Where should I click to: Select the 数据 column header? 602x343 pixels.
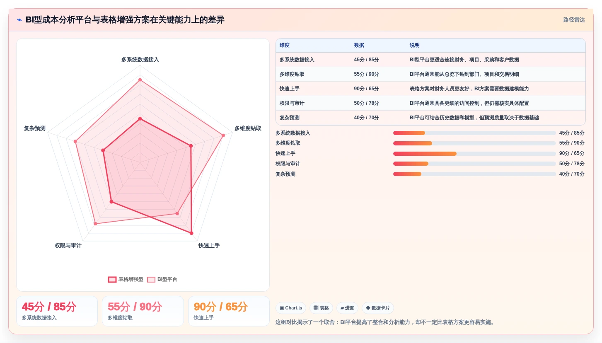point(359,46)
